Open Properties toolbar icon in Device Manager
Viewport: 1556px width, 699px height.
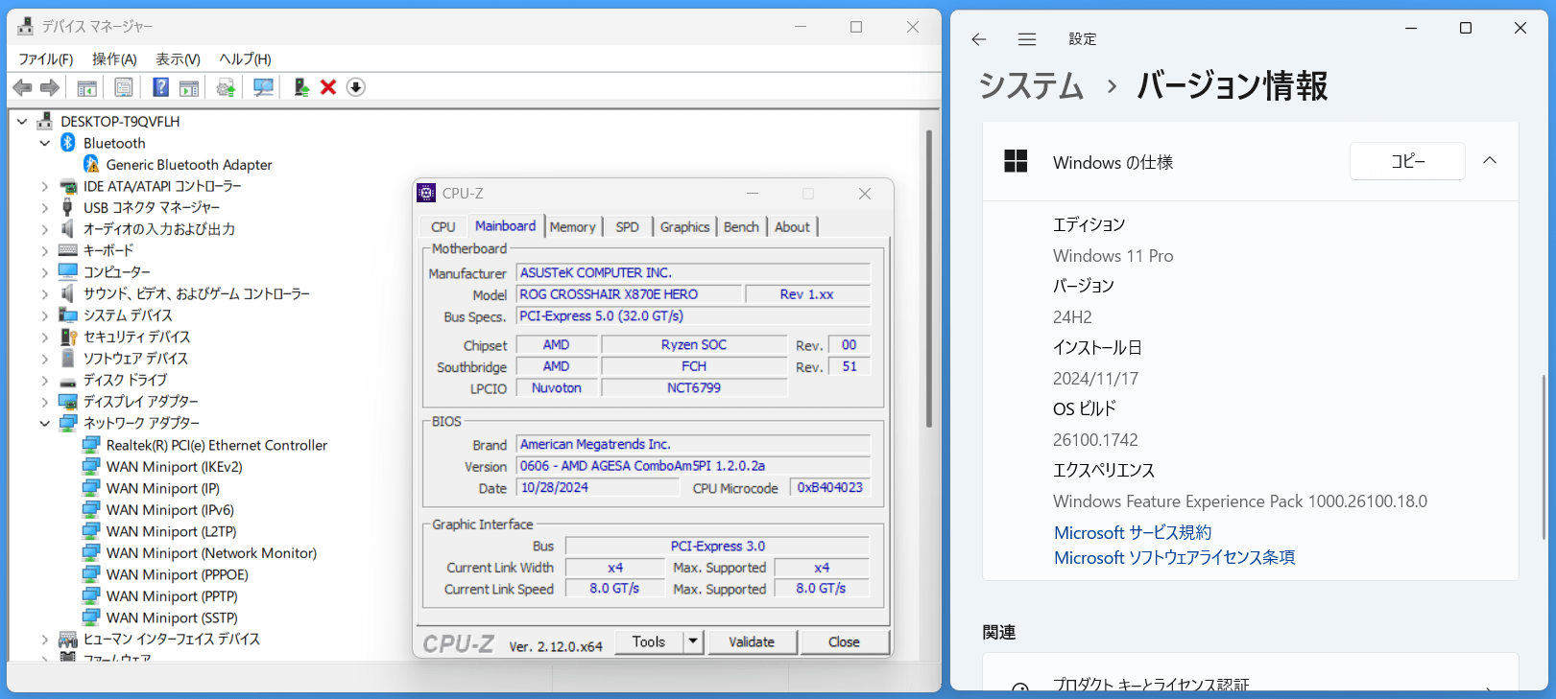pos(124,87)
